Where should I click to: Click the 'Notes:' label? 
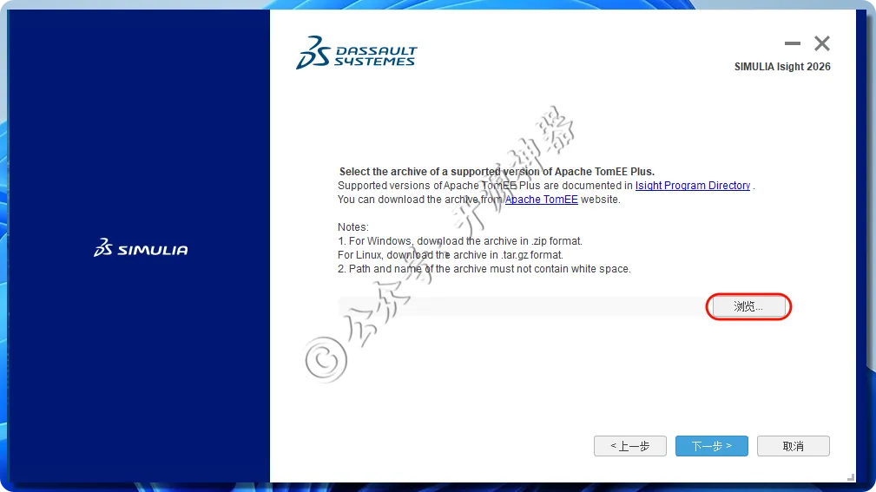coord(353,227)
